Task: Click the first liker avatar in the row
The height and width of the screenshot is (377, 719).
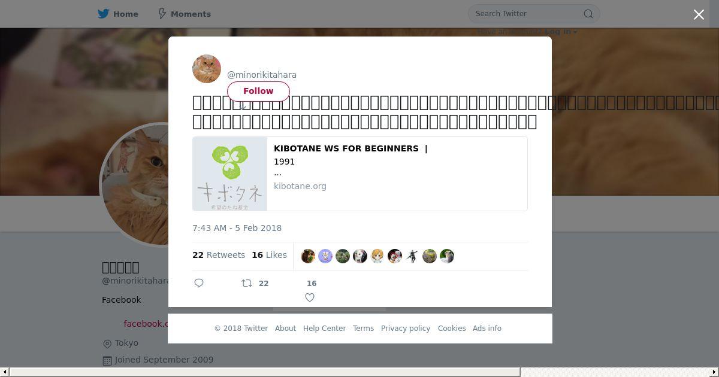Action: (x=308, y=256)
